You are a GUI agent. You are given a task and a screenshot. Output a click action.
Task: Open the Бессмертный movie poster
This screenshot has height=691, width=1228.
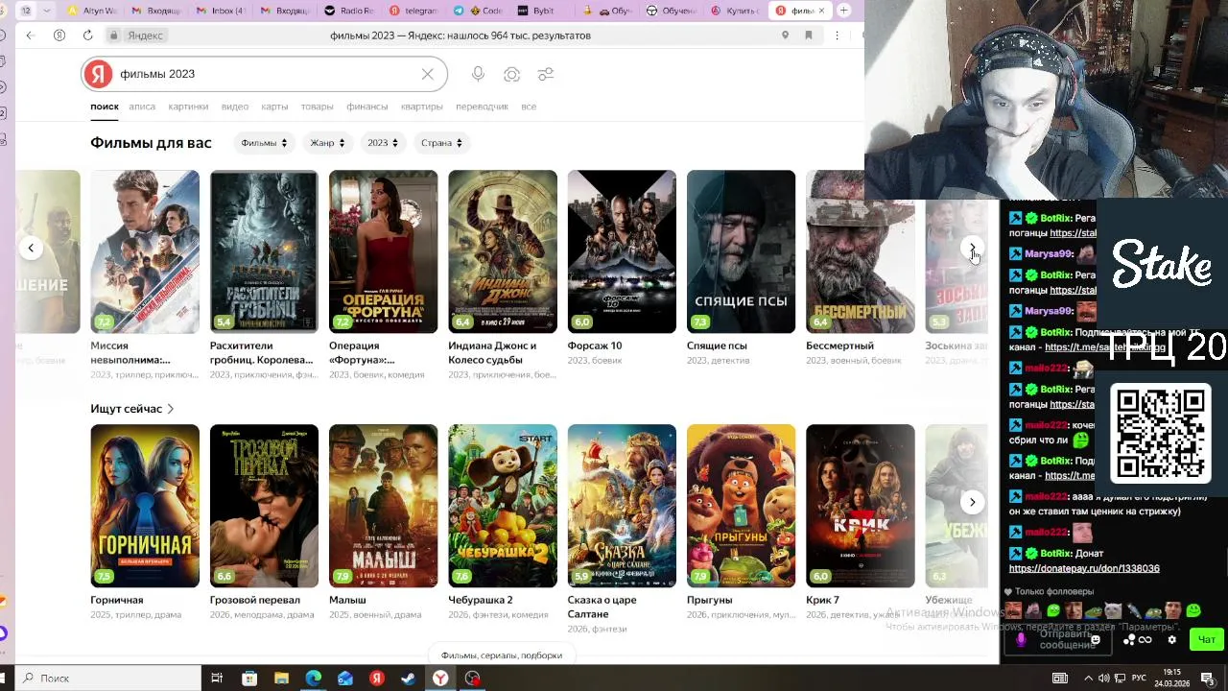(860, 251)
